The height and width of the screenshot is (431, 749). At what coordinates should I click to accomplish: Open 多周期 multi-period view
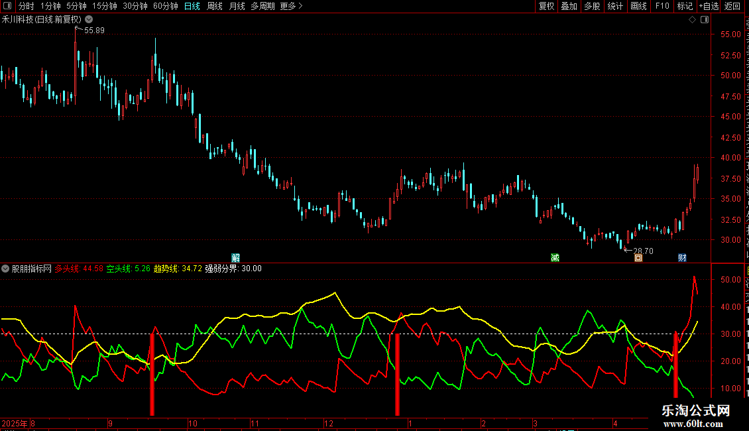tap(262, 6)
